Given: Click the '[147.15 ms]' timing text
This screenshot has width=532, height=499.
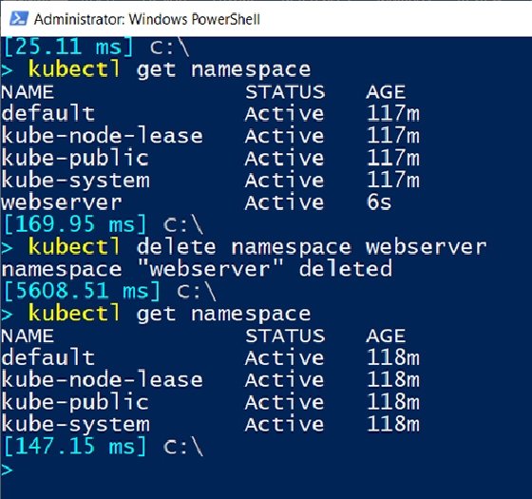Looking at the screenshot, I should click(75, 446).
